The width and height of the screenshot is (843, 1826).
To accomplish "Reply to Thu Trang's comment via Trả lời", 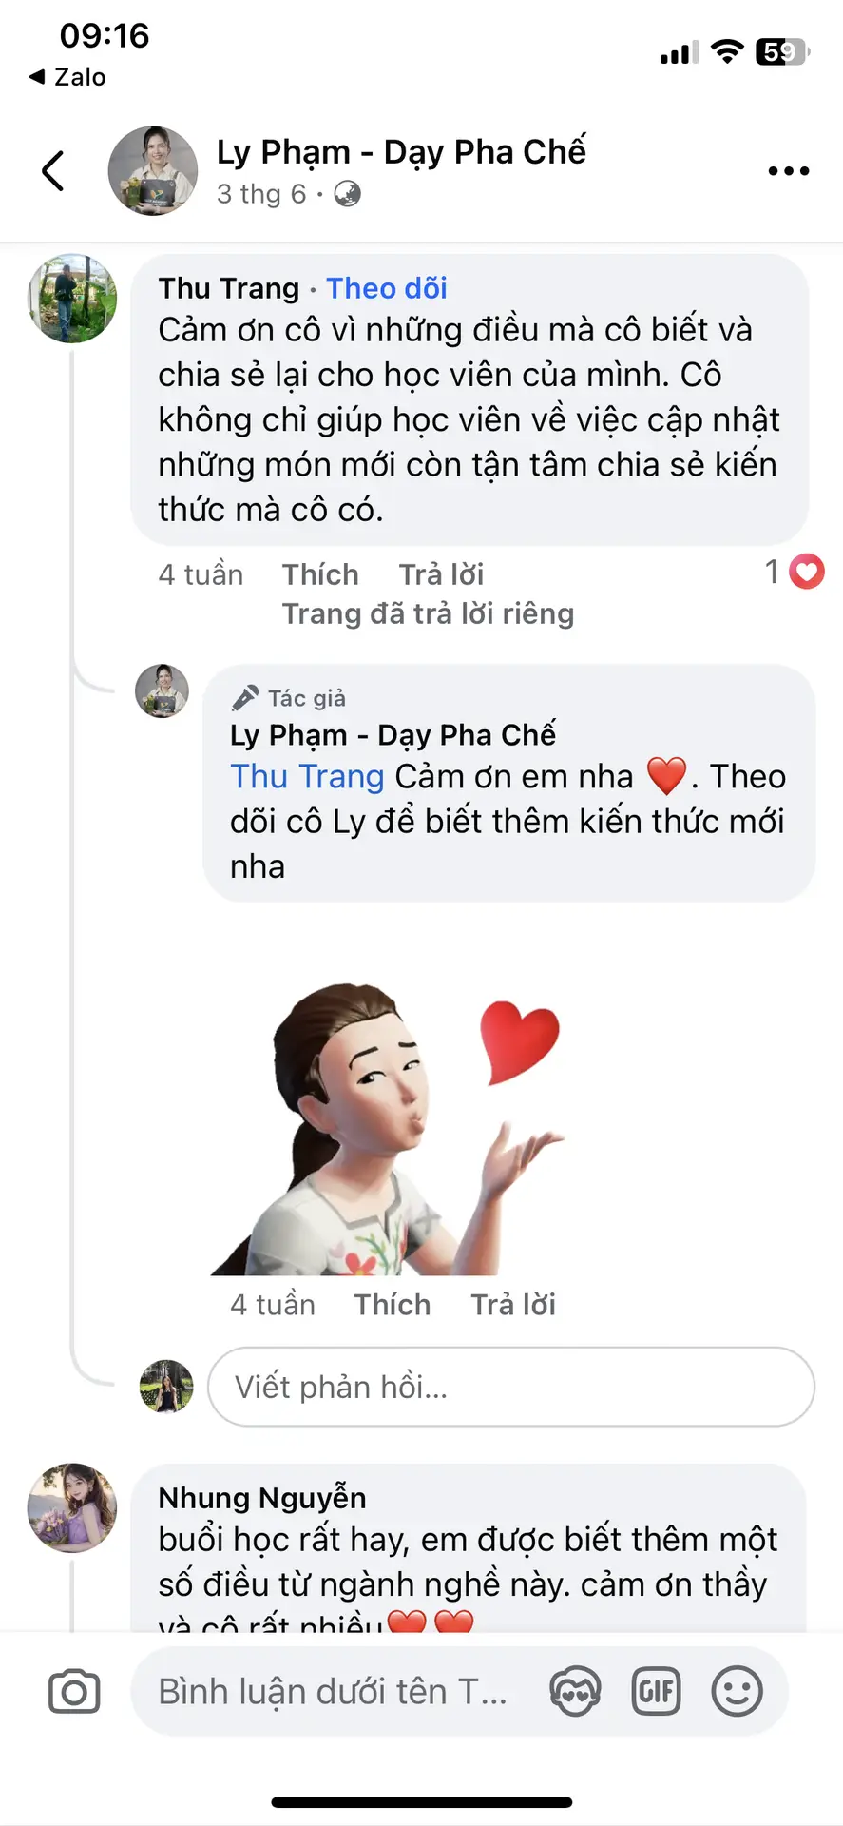I will [x=442, y=574].
